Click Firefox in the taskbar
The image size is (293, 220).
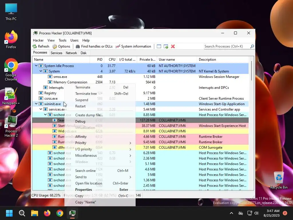click(x=47, y=213)
